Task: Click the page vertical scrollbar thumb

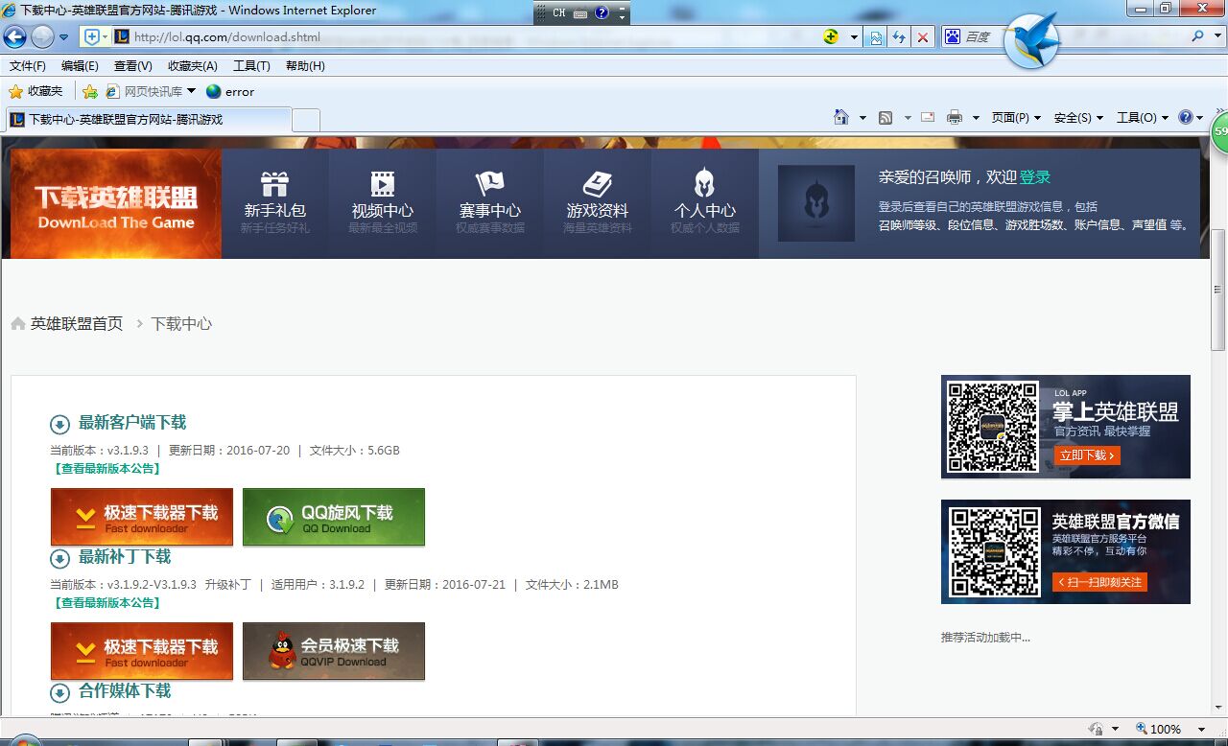Action: pos(1218,290)
